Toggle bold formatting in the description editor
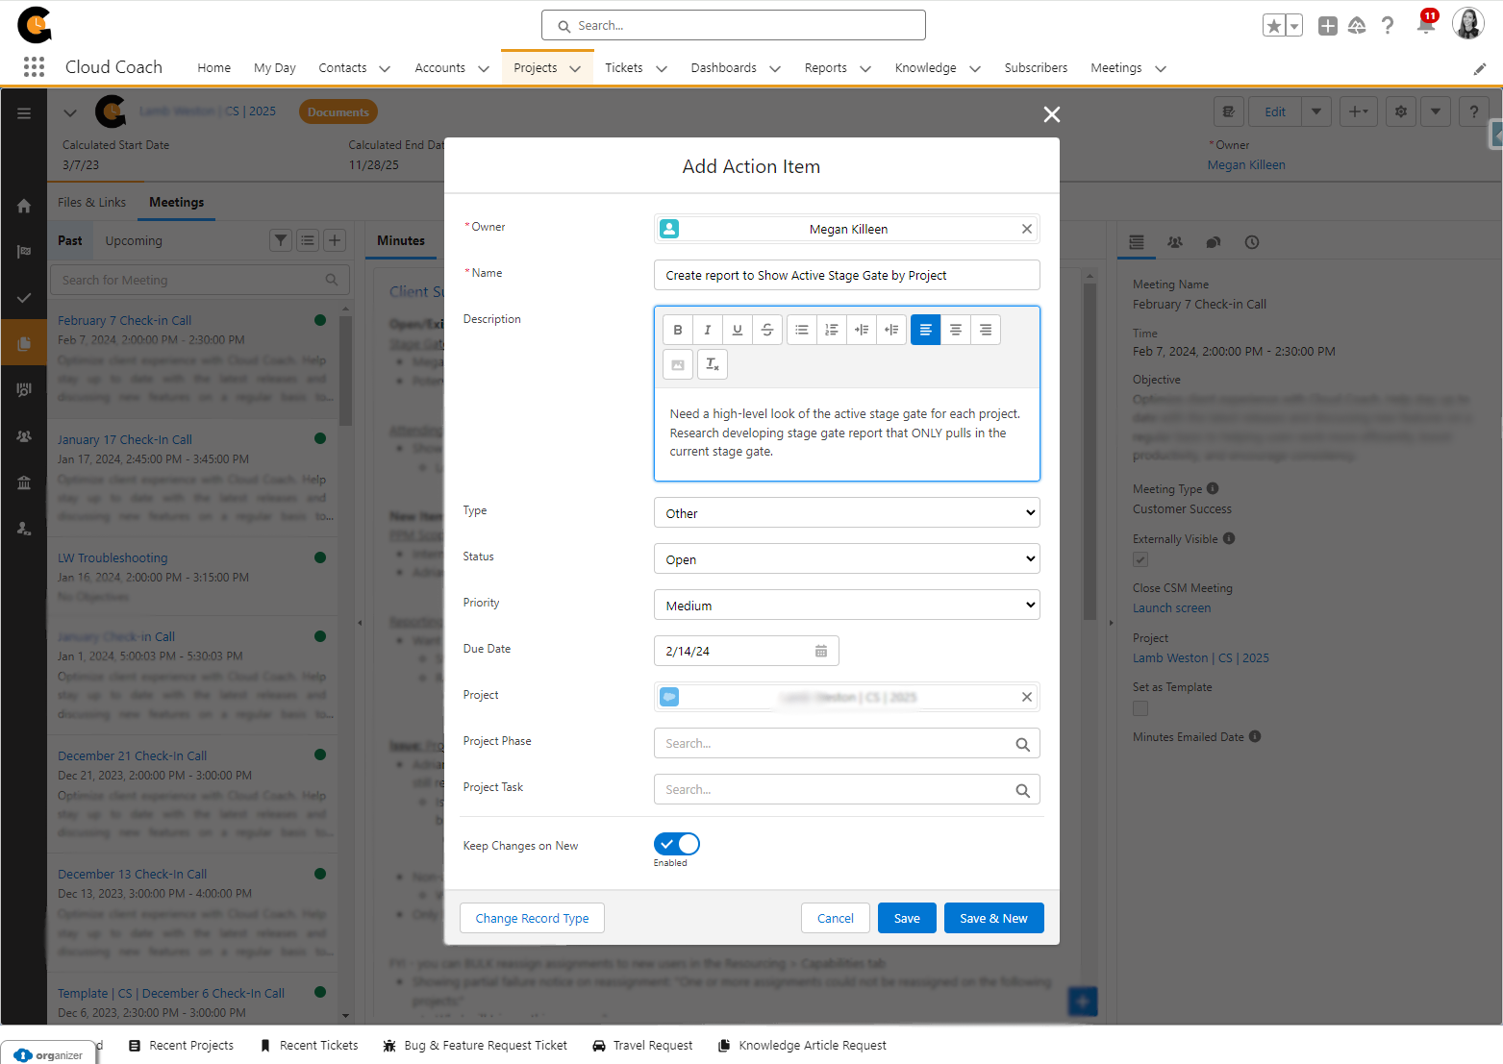 pyautogui.click(x=678, y=329)
